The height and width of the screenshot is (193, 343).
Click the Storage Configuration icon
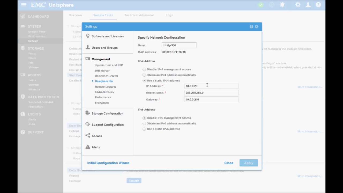pyautogui.click(x=88, y=113)
